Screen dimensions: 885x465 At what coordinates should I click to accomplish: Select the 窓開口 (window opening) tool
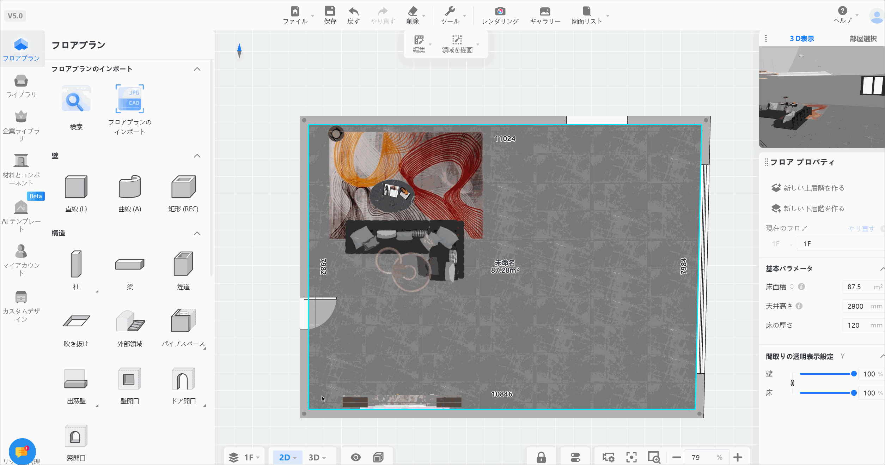(x=76, y=442)
